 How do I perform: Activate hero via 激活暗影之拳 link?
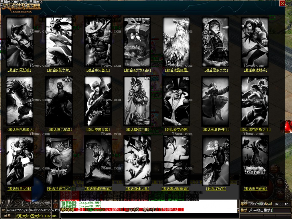(x=59, y=70)
